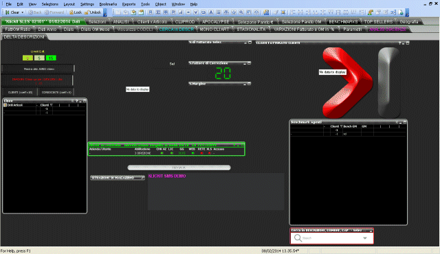The image size is (440, 254).
Task: Switch to the Parametri tab
Action: [352, 29]
